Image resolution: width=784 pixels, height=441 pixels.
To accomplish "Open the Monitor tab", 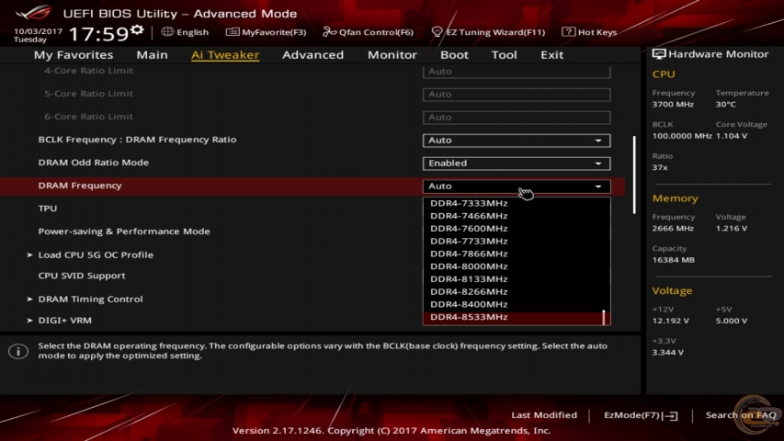I will (x=392, y=54).
